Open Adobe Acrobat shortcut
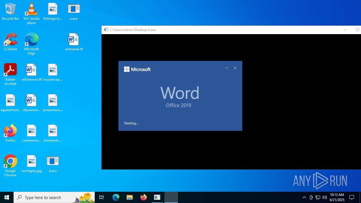361x203 pixels. tap(10, 74)
